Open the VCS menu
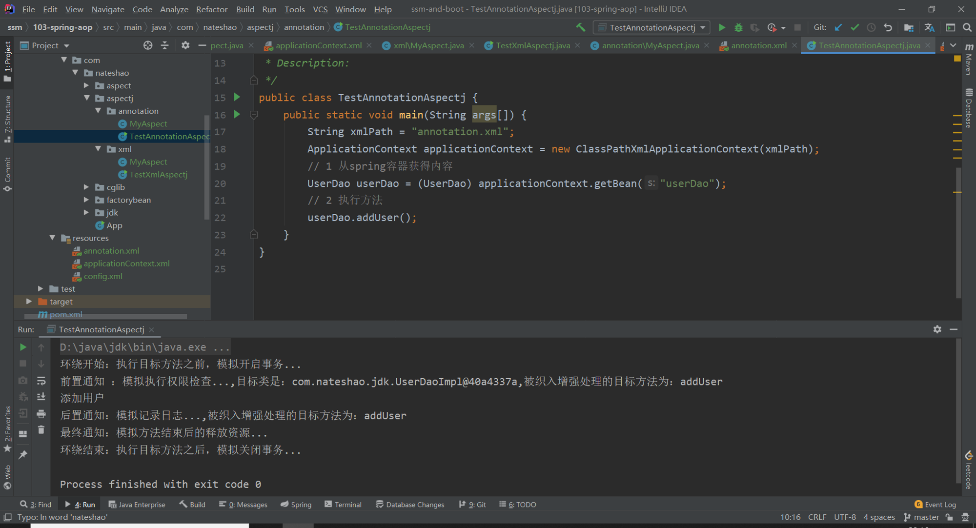976x528 pixels. click(x=320, y=9)
